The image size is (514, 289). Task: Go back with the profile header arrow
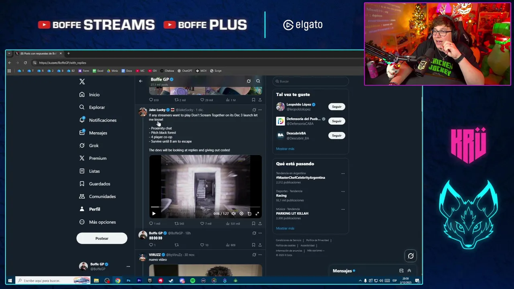click(x=141, y=81)
